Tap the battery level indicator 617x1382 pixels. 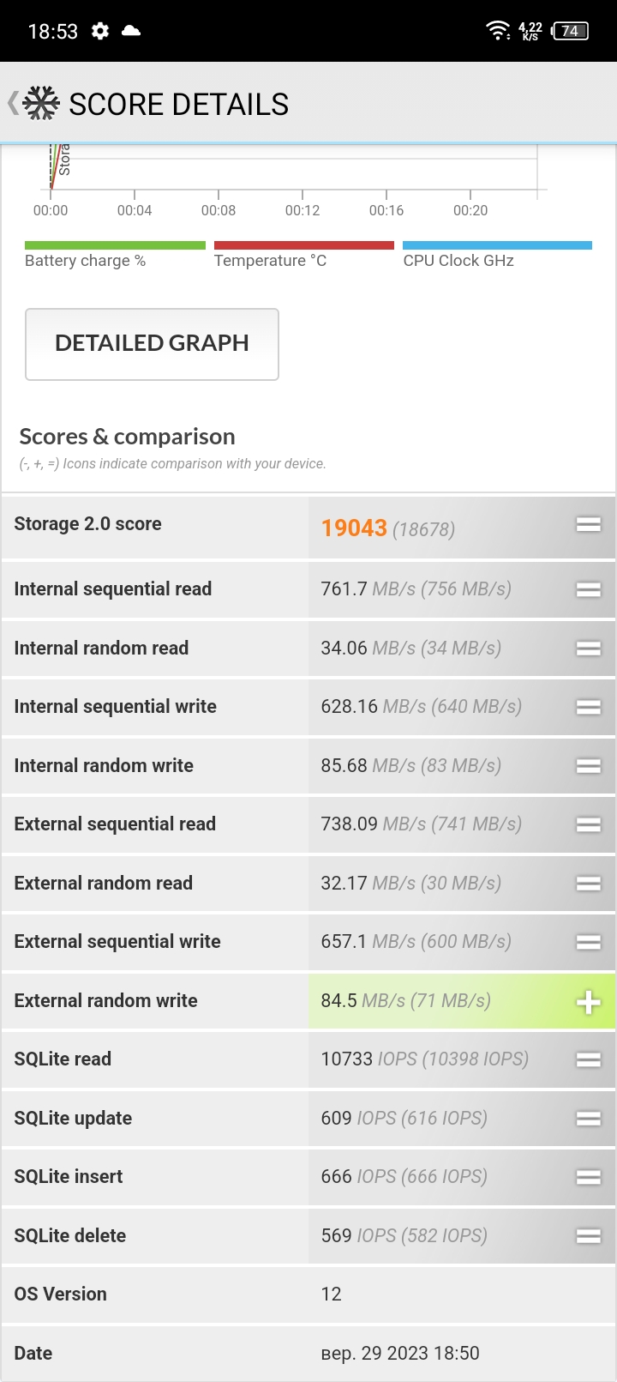571,31
